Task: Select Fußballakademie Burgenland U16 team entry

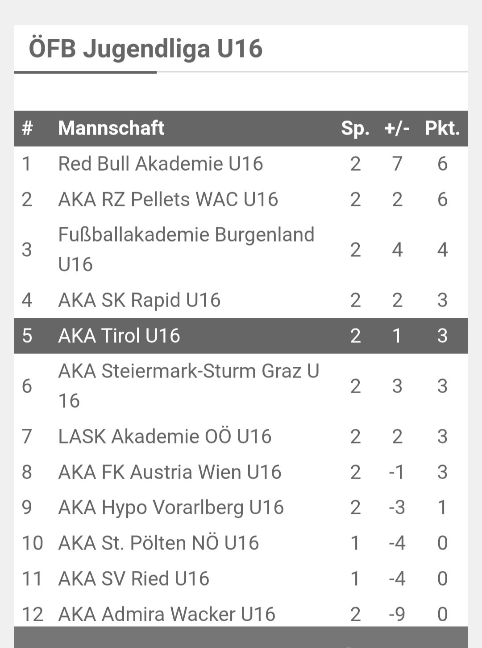Action: [x=187, y=250]
